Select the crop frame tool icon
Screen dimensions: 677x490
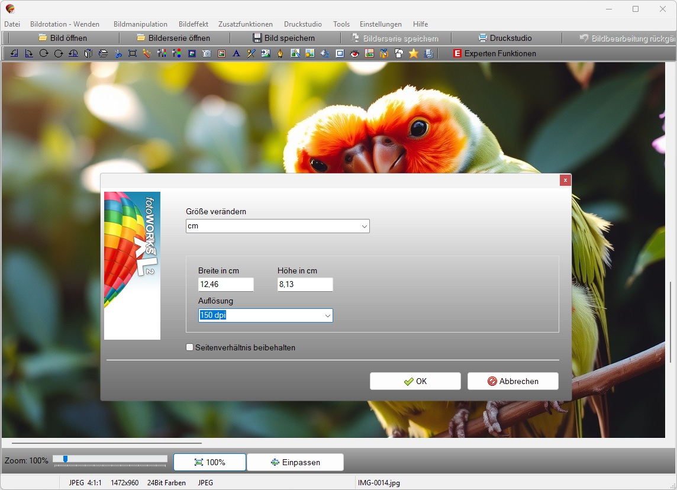pyautogui.click(x=133, y=53)
